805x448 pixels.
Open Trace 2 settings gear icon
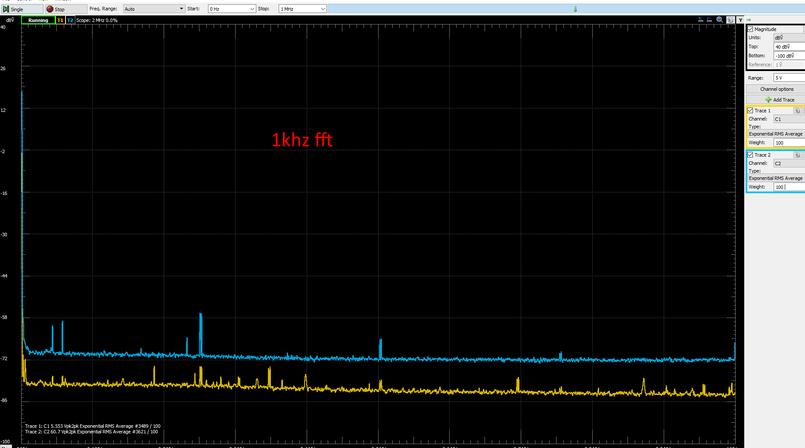tap(798, 155)
